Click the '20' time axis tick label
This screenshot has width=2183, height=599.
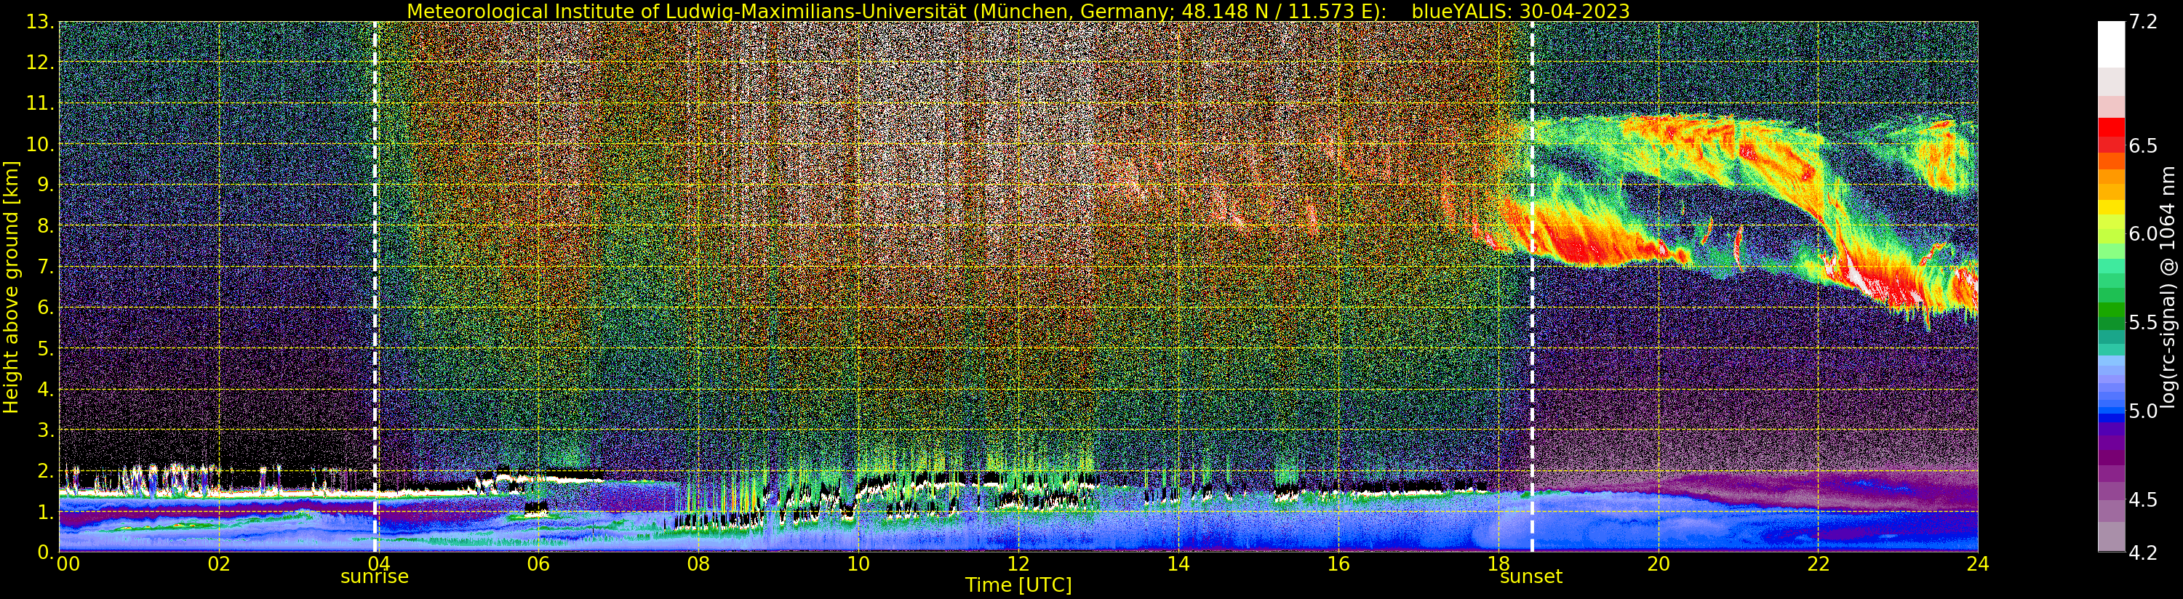[x=1659, y=564]
